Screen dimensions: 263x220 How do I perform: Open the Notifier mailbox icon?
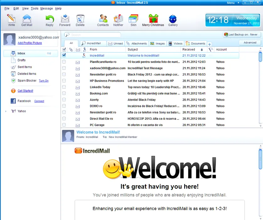(x=118, y=19)
